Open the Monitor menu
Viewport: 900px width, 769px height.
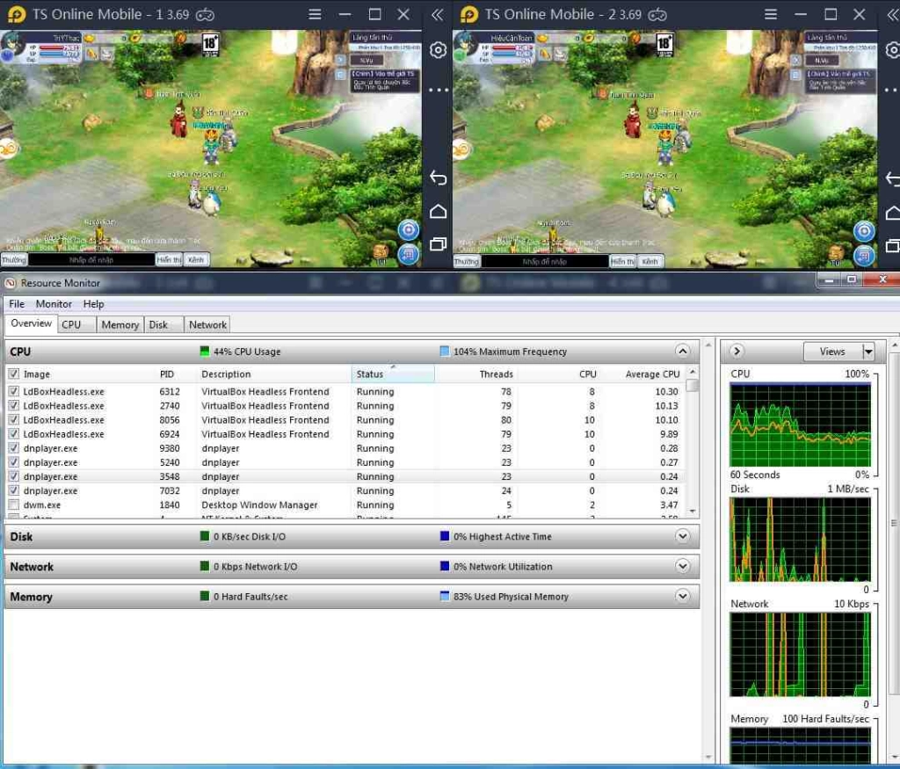54,304
